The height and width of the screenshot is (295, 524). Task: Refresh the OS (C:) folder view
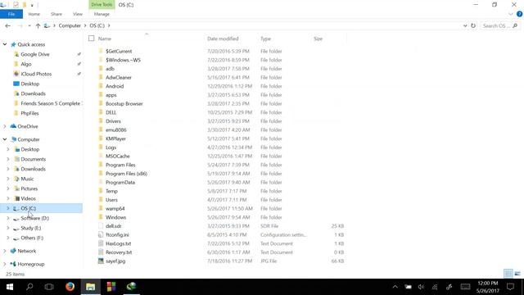(x=473, y=25)
